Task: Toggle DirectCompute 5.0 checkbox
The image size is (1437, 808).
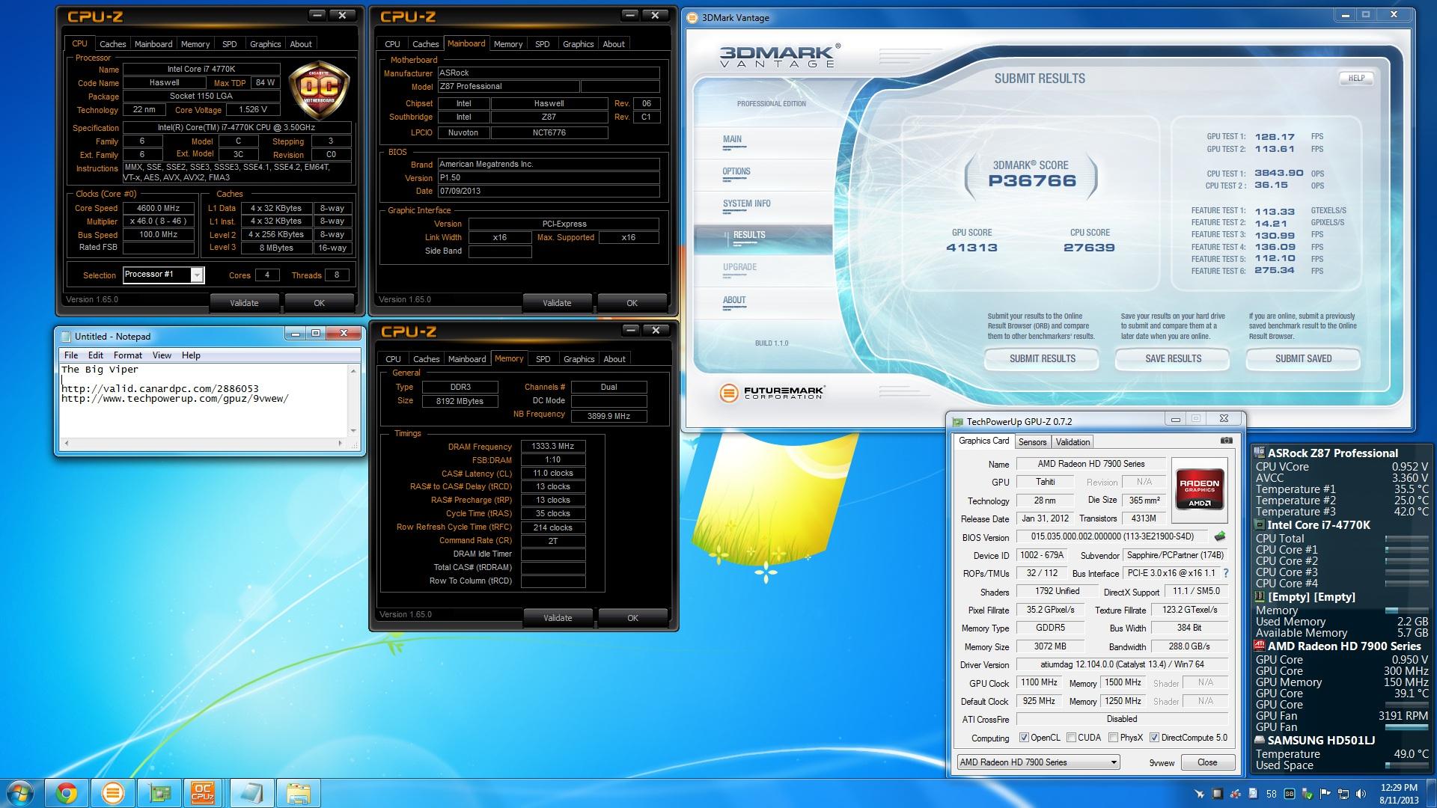Action: click(1154, 738)
